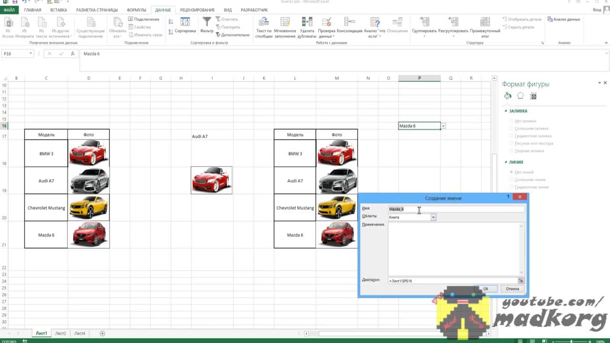Click the Insert Function fx icon
Viewport: 610px width, 343px height.
tap(72, 54)
